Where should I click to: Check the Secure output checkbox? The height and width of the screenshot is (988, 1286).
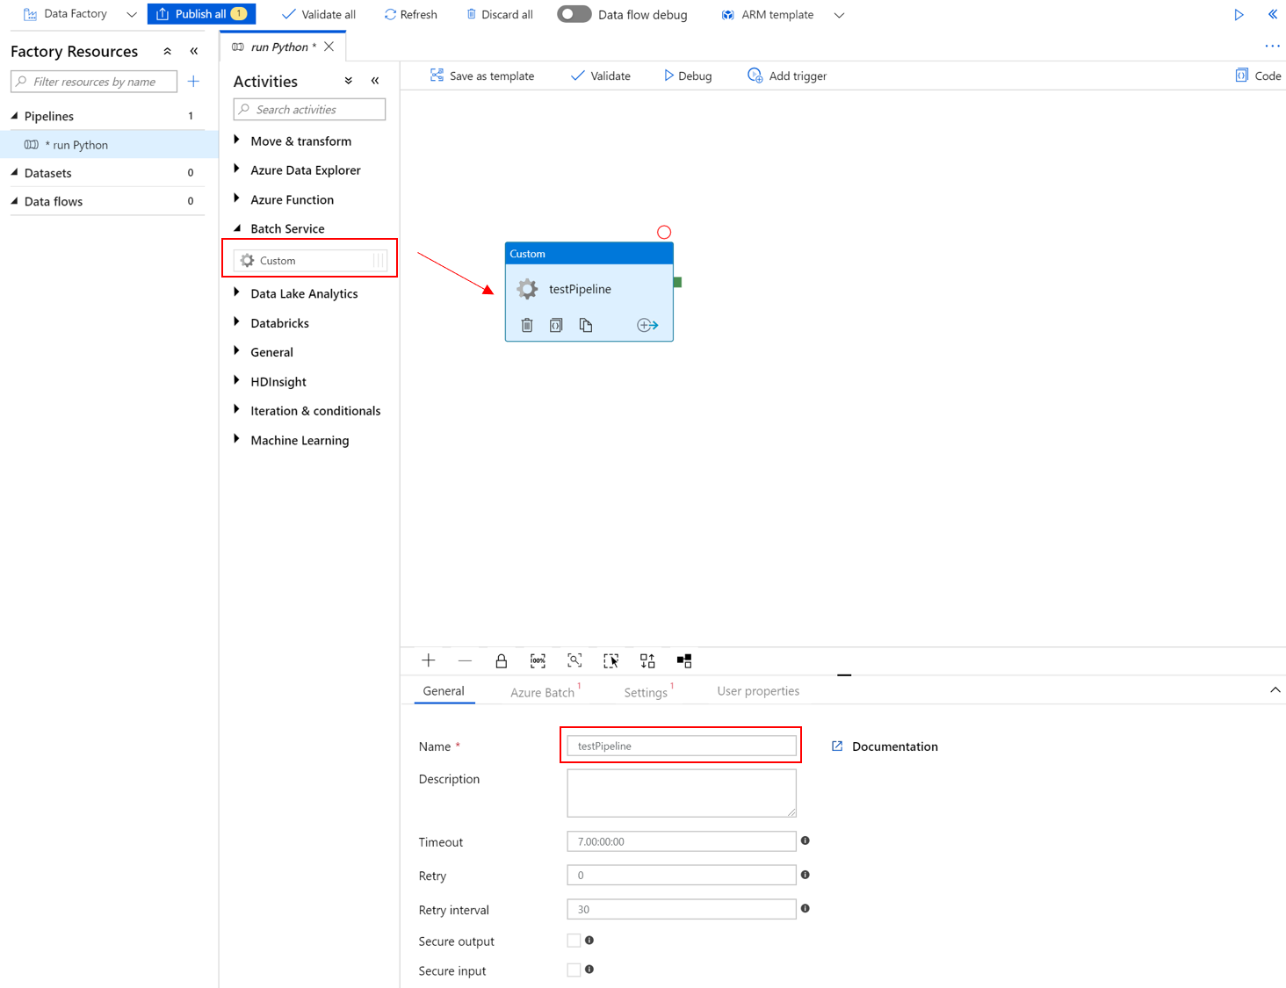(x=572, y=940)
